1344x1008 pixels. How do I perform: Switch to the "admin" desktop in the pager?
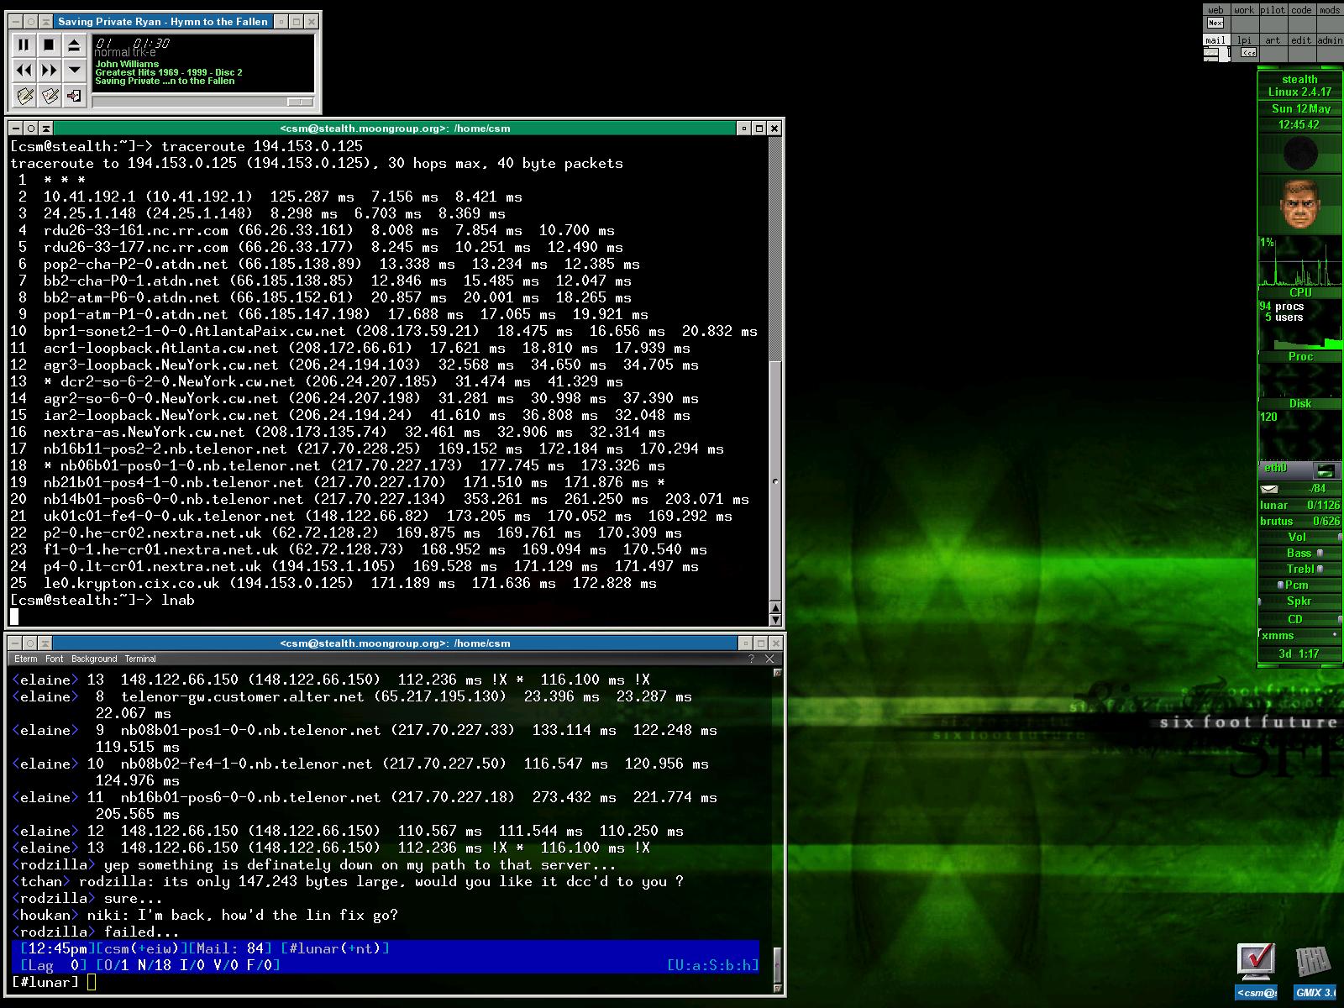[1329, 40]
